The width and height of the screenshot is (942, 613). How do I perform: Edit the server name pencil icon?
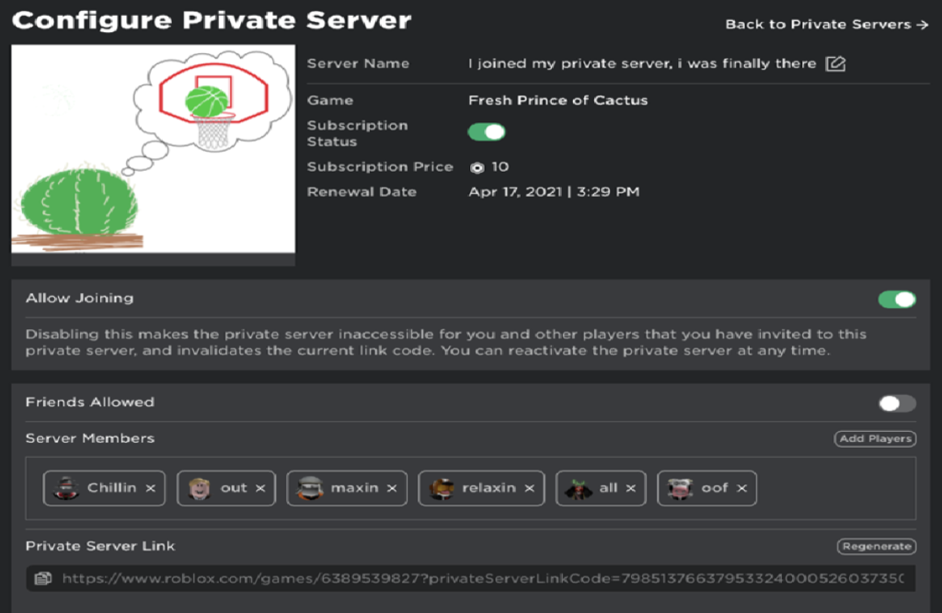coord(835,63)
